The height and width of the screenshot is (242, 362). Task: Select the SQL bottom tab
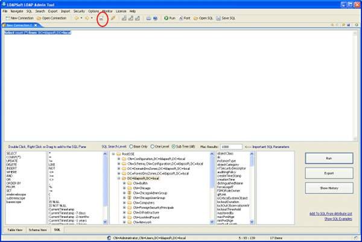point(57,230)
